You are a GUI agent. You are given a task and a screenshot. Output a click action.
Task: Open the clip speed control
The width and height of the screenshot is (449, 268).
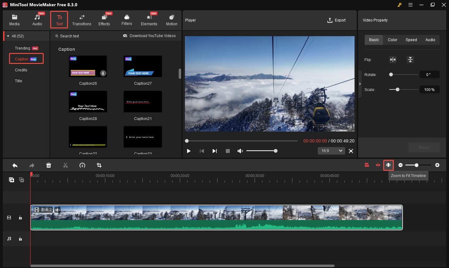[x=82, y=165]
